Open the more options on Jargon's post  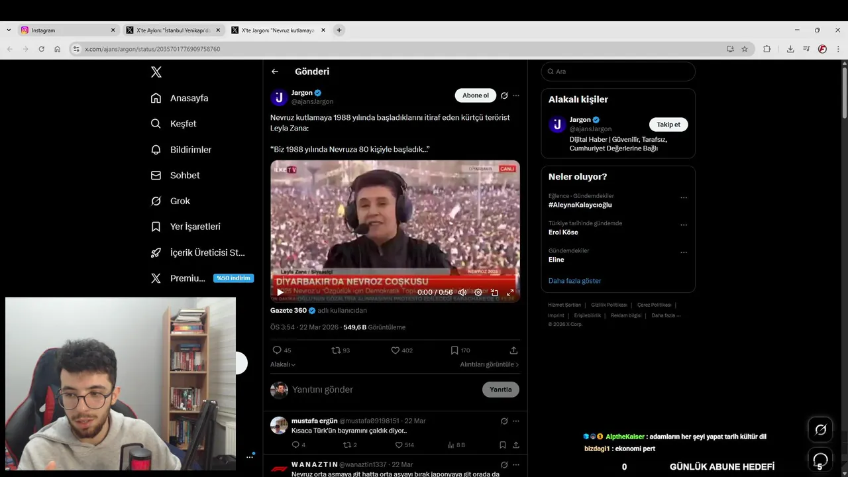pyautogui.click(x=516, y=95)
